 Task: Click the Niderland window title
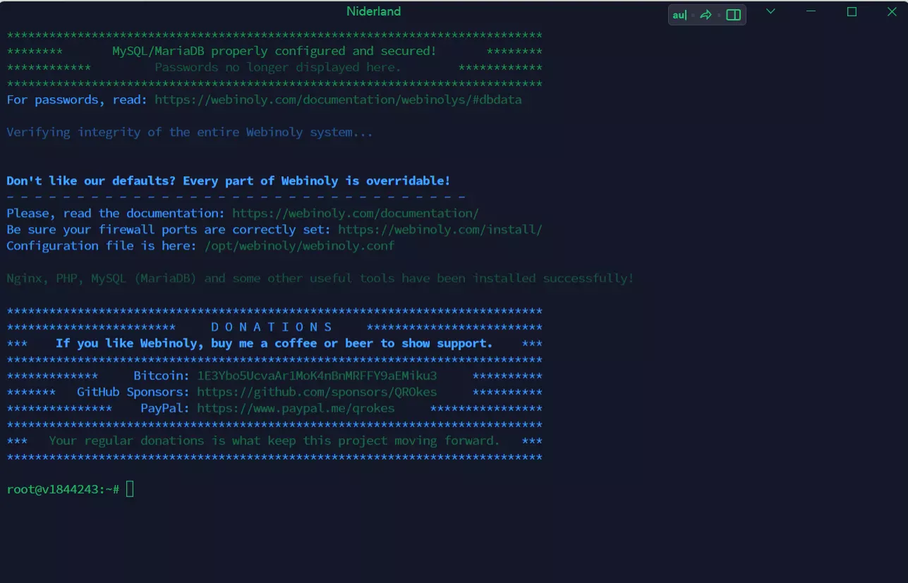coord(374,11)
